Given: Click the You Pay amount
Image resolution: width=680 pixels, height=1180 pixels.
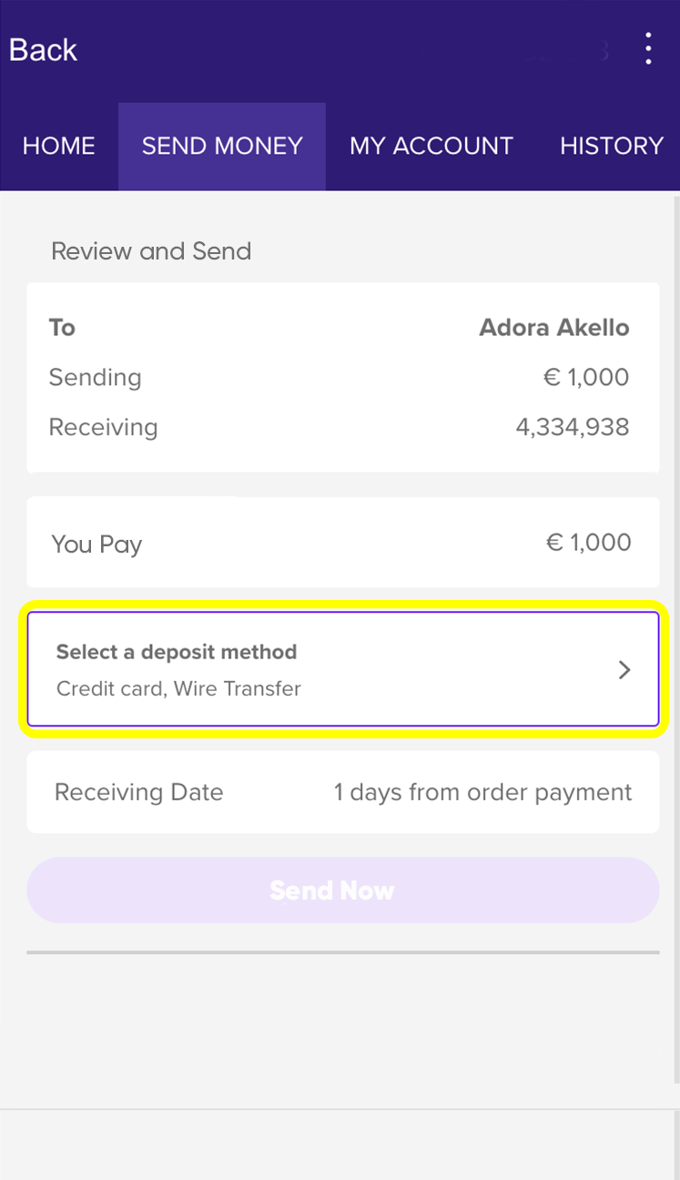Looking at the screenshot, I should click(588, 543).
